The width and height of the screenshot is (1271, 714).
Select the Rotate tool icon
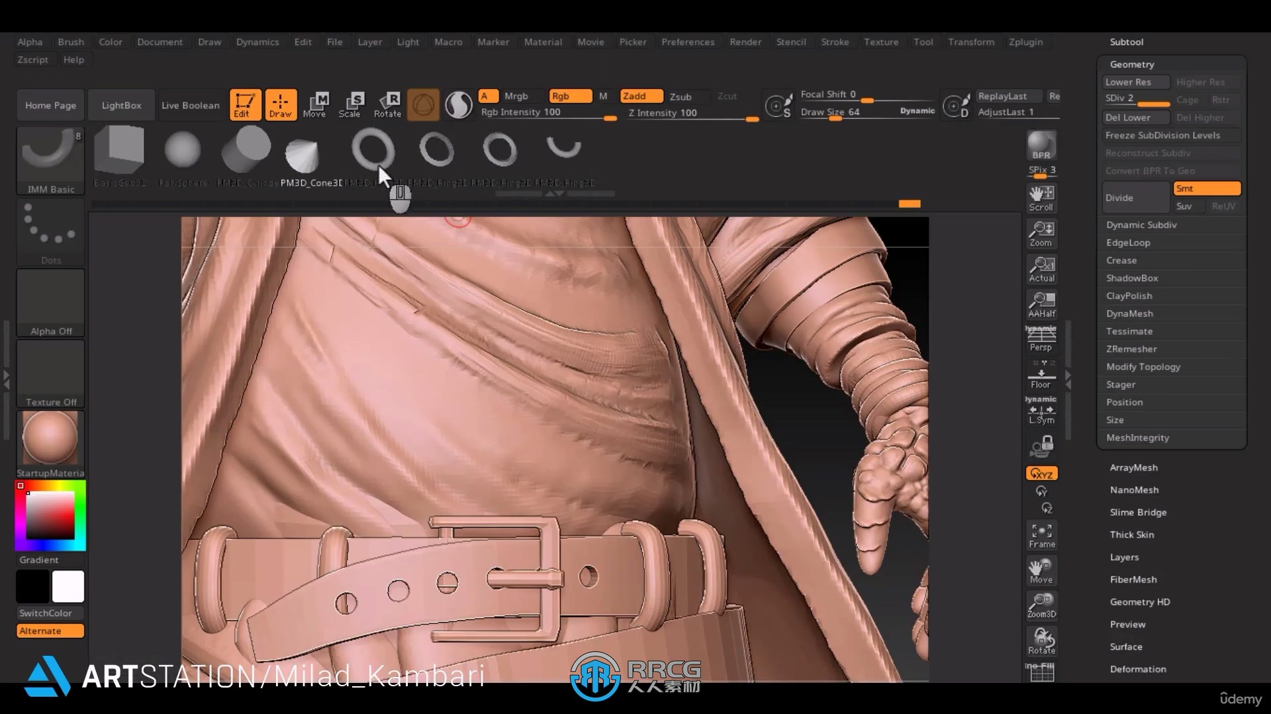pos(387,103)
